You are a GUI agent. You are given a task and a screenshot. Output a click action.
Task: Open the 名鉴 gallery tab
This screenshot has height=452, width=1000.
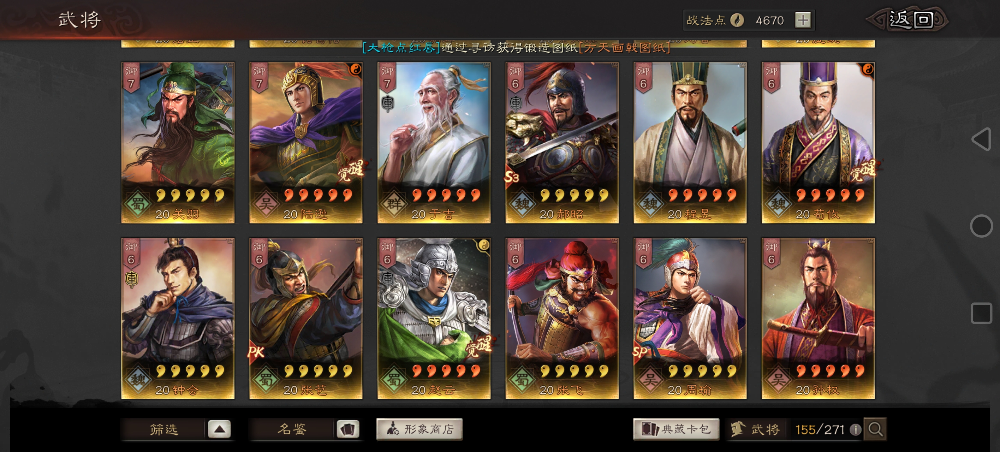pyautogui.click(x=292, y=429)
